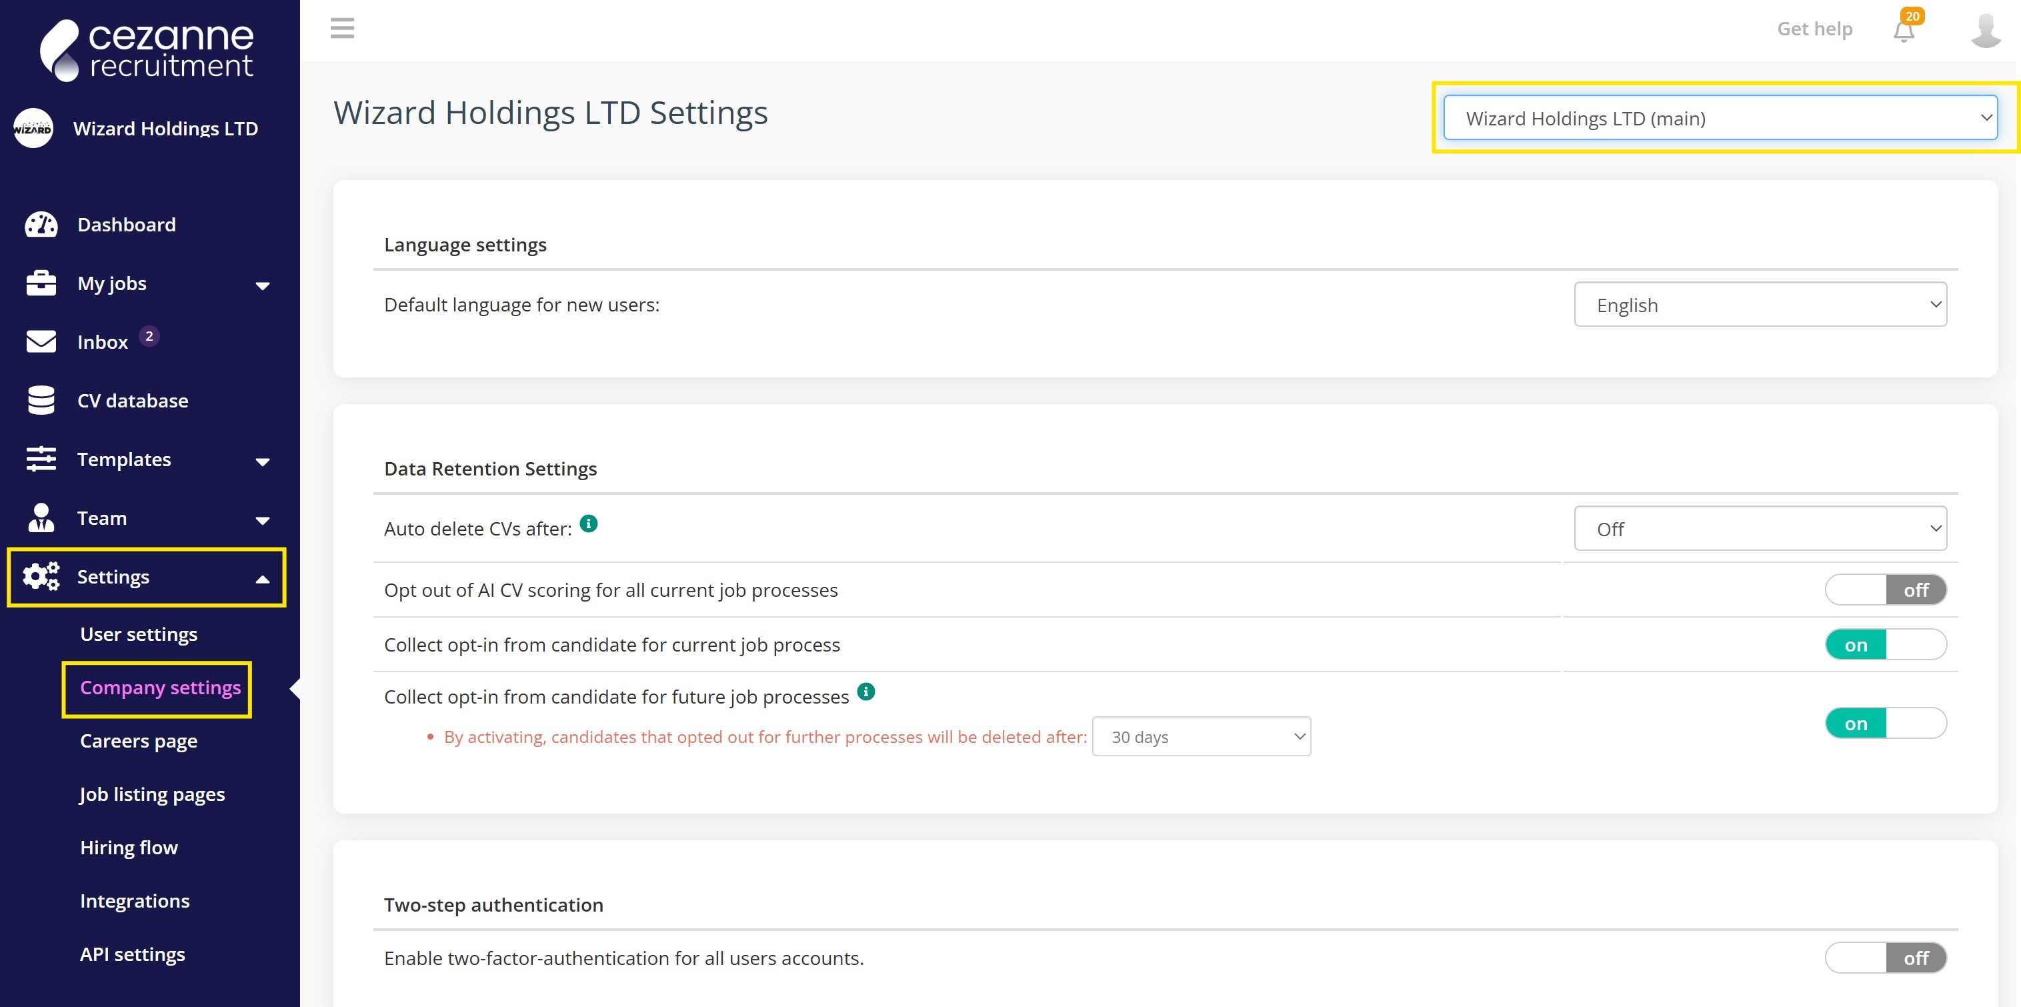Screen dimensions: 2021x1007
Task: Select Company settings in sidebar
Action: [160, 688]
